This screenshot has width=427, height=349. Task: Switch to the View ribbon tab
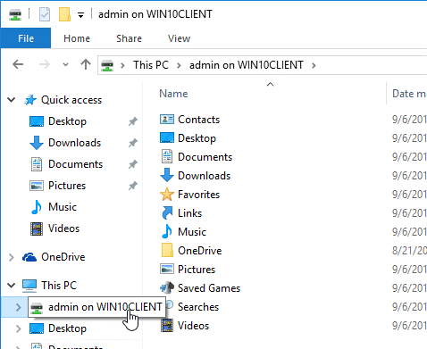[x=179, y=38]
